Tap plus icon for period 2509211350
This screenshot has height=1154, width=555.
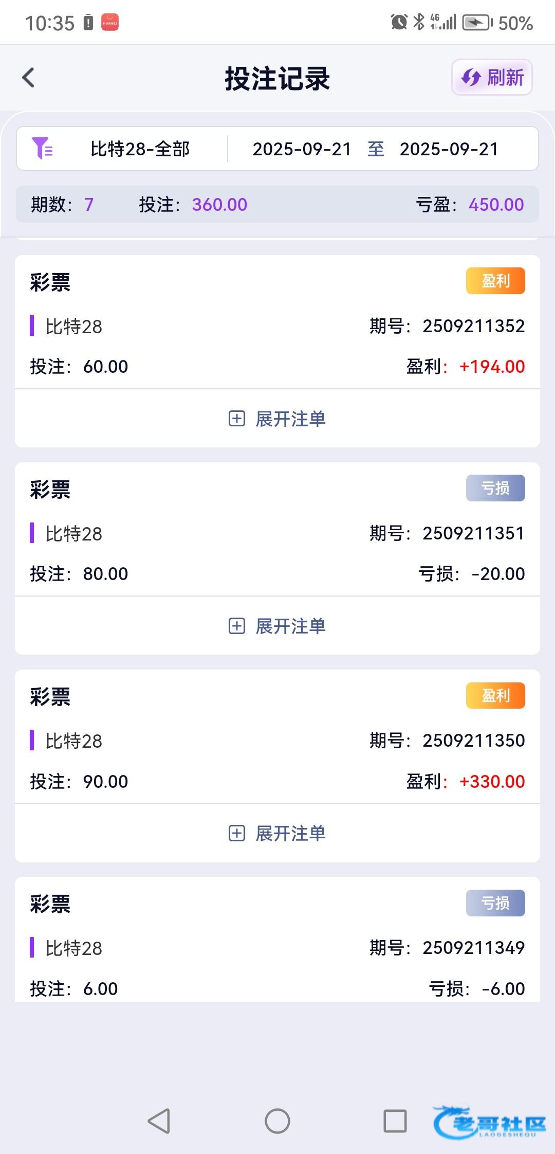click(x=236, y=833)
